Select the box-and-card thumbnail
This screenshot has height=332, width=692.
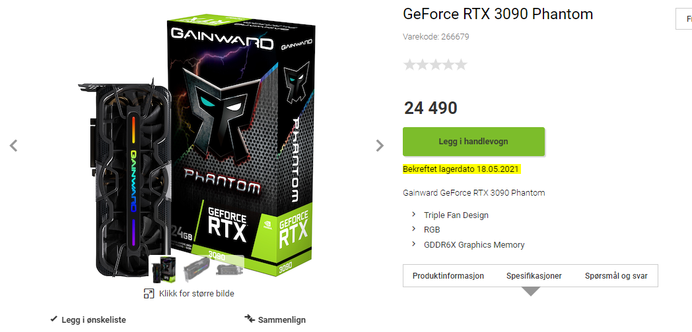tap(164, 269)
